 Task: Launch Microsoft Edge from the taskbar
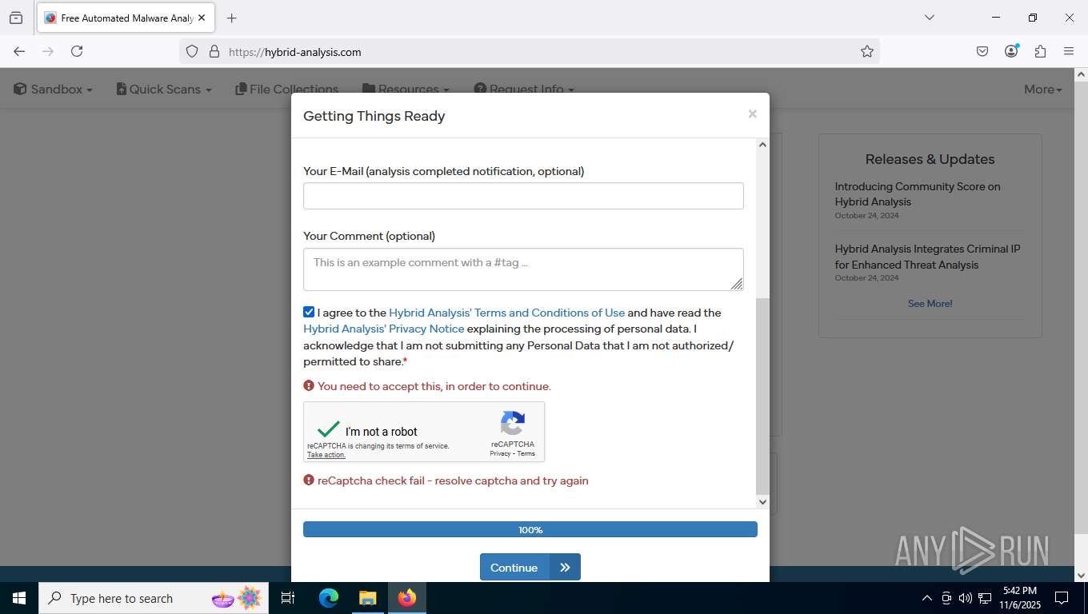[x=329, y=598]
